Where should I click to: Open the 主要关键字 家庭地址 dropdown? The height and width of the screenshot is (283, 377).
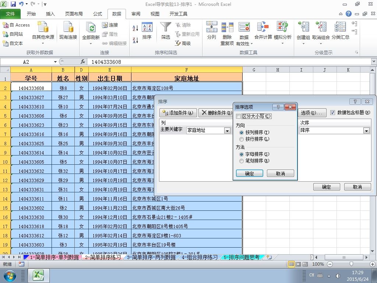tap(227, 130)
